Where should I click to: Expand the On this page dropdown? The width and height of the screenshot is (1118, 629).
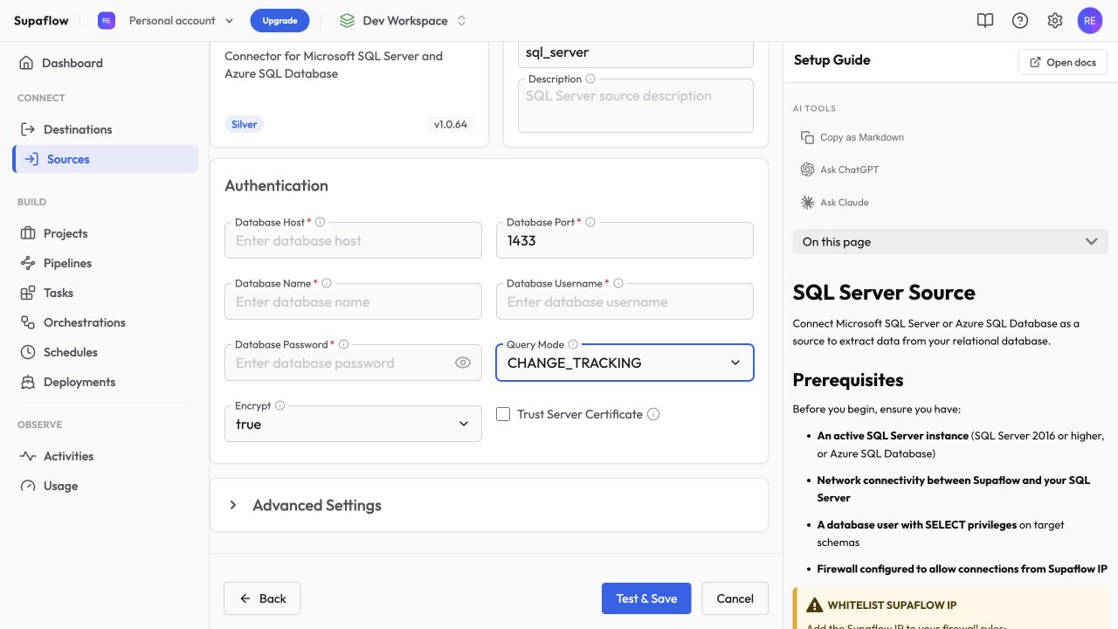tap(950, 242)
